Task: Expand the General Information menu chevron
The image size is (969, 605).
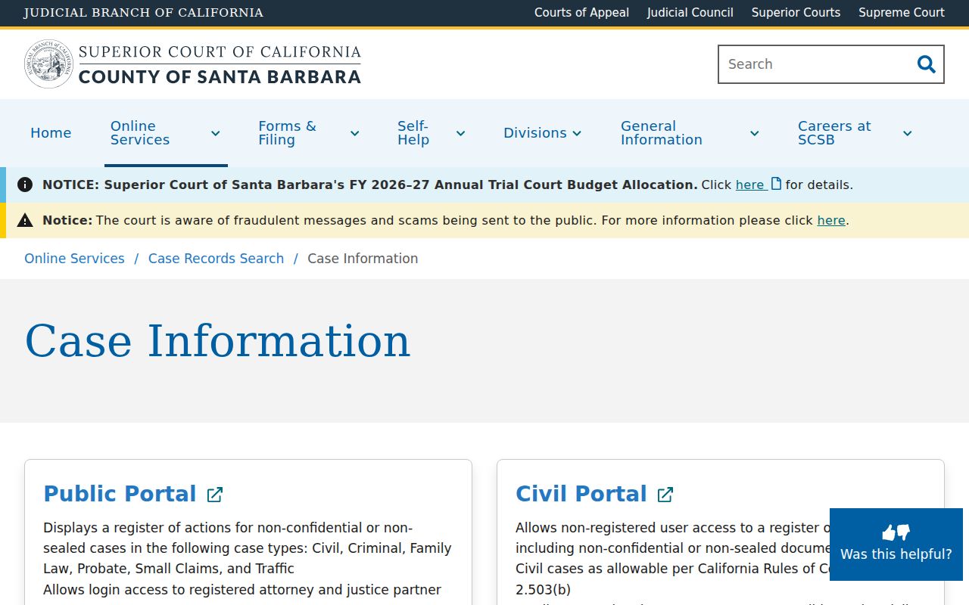Action: coord(754,134)
